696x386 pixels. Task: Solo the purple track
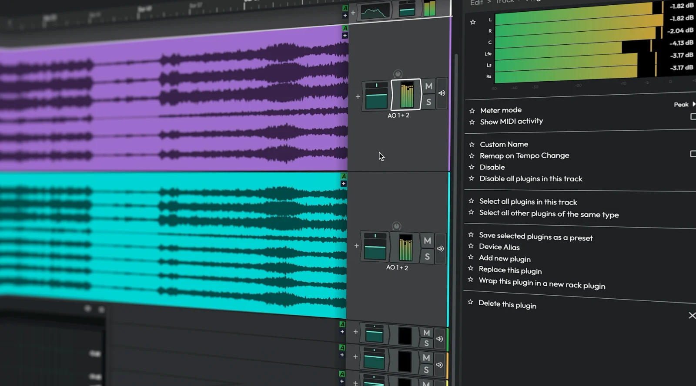428,102
